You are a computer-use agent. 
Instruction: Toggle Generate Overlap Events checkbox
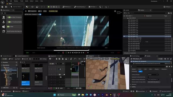(x=148, y=77)
